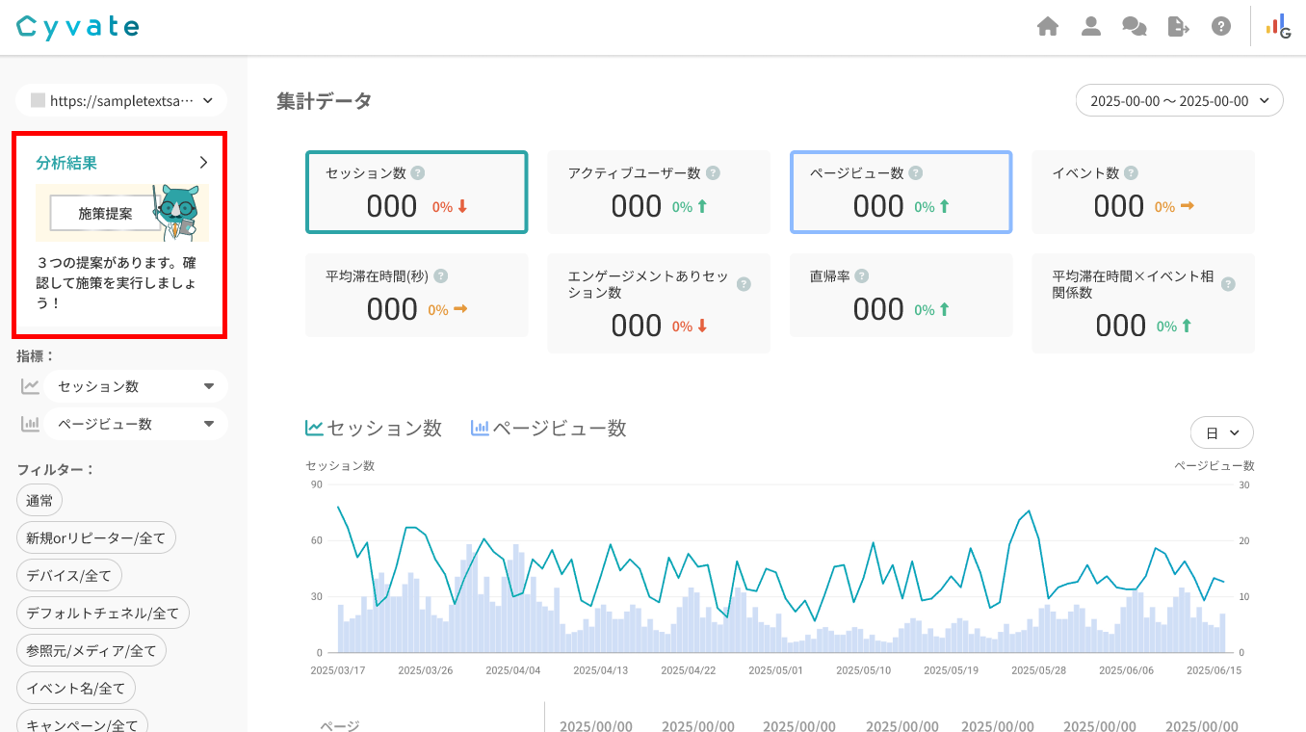Toggle the ページビュー数 metric card

tap(901, 193)
